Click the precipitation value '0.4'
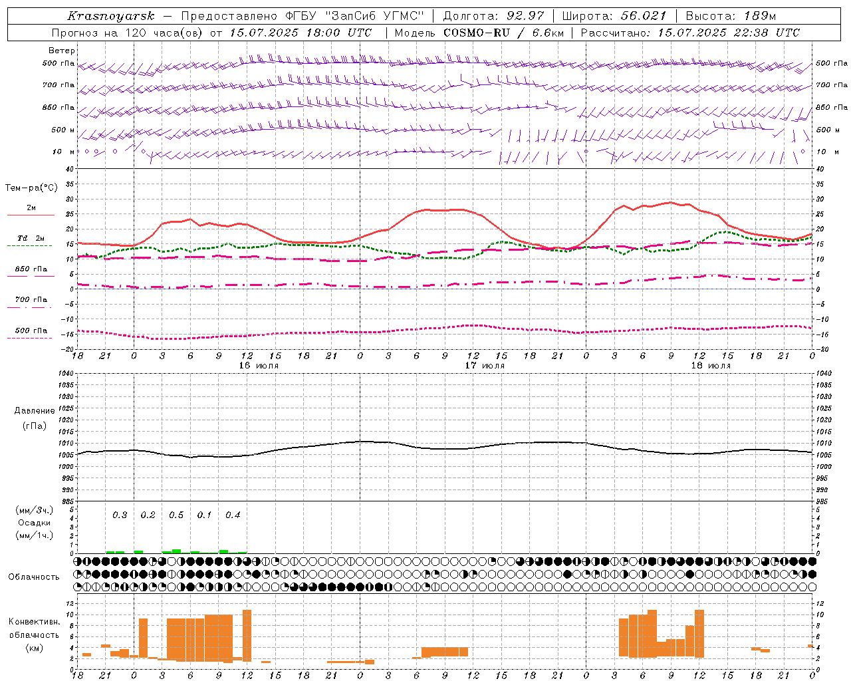 [x=233, y=515]
